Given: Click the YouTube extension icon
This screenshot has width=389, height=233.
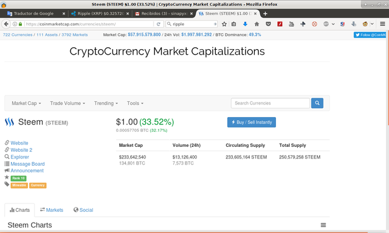Looking at the screenshot, I should (x=291, y=24).
